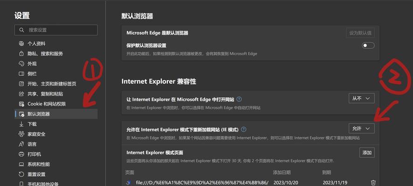The image size is (413, 186).
Task: Click the 默认浏览器 icon in sidebar
Action: pyautogui.click(x=21, y=114)
